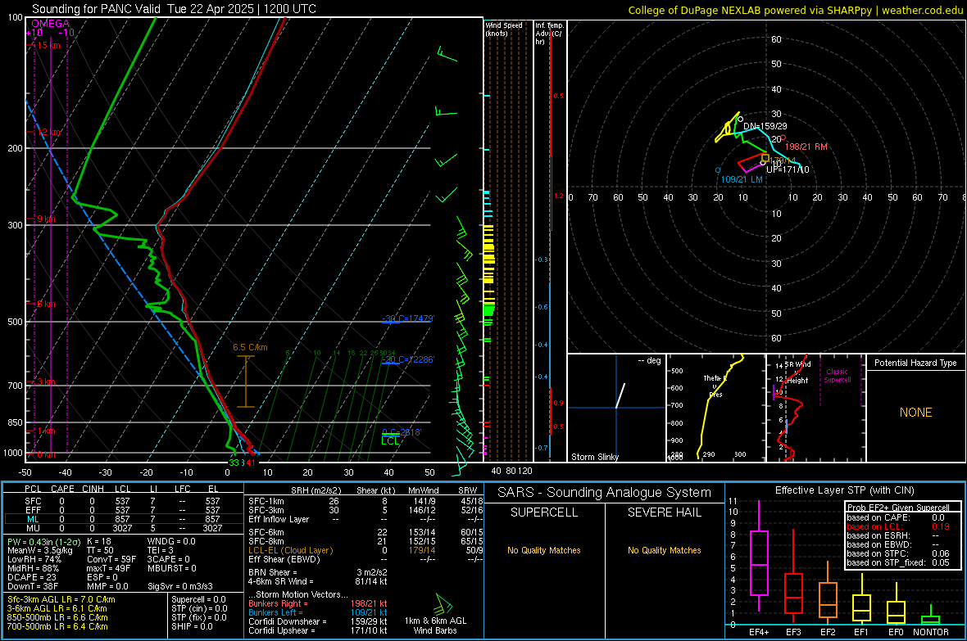Click the '-20 C=12286'' level label
Screen dimensions: 967x641
point(407,359)
